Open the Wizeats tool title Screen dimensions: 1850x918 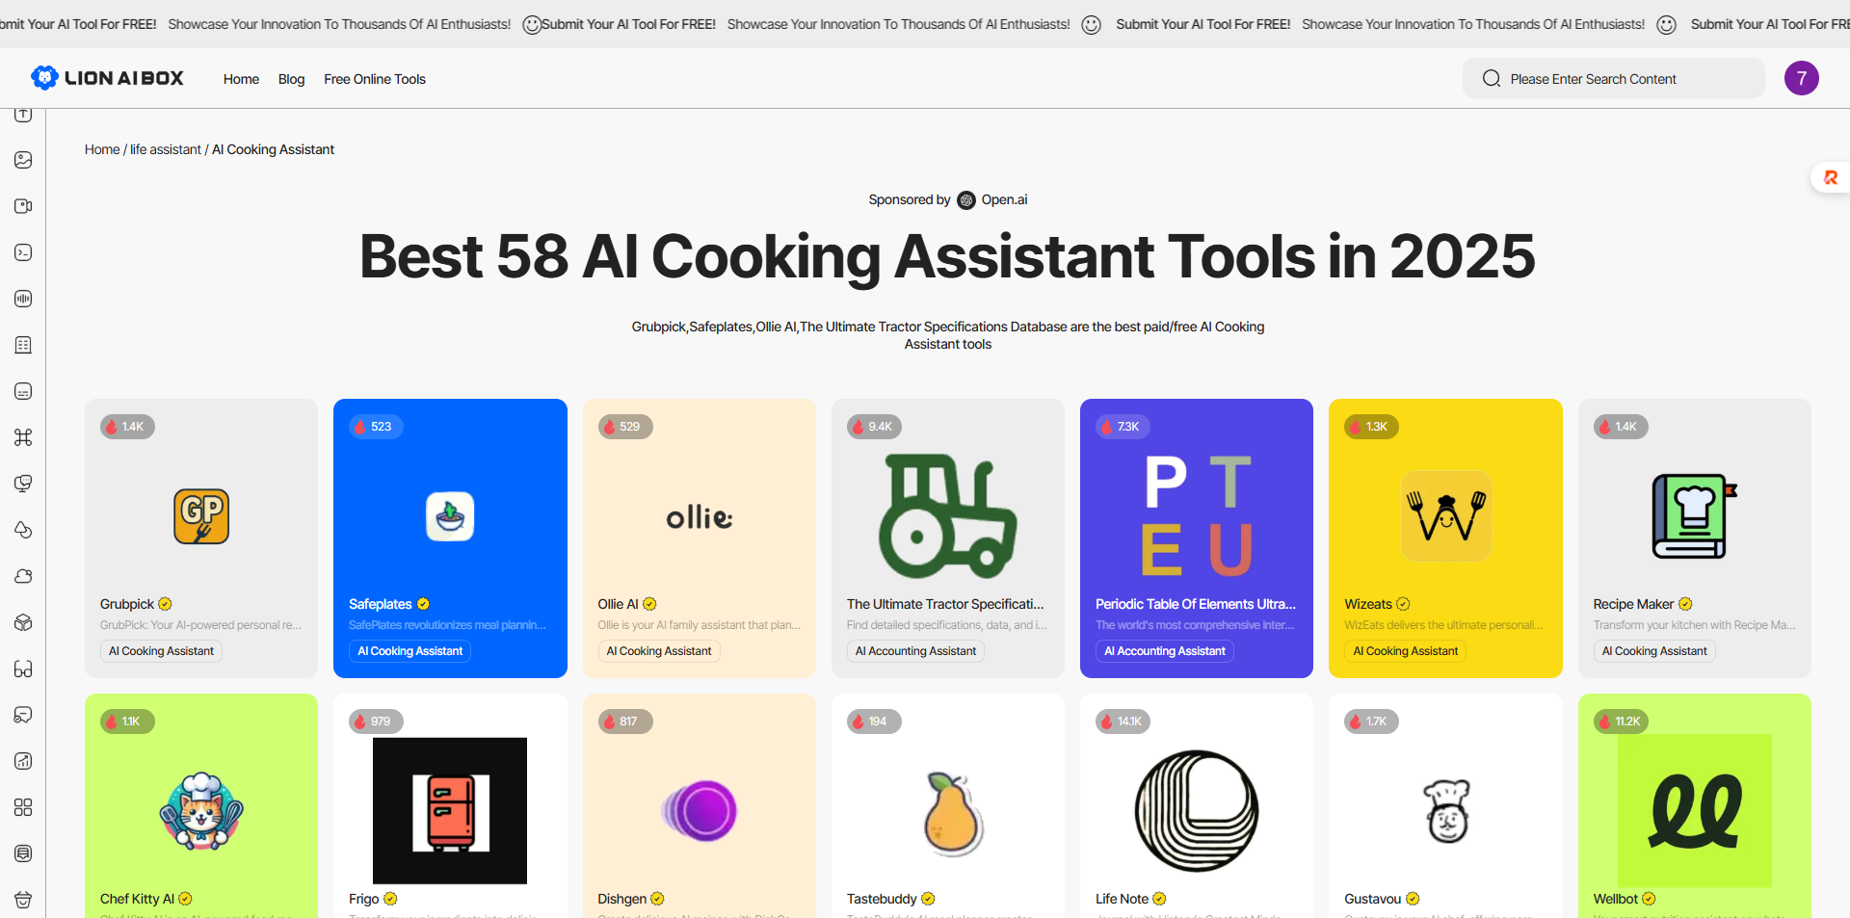(x=1368, y=604)
